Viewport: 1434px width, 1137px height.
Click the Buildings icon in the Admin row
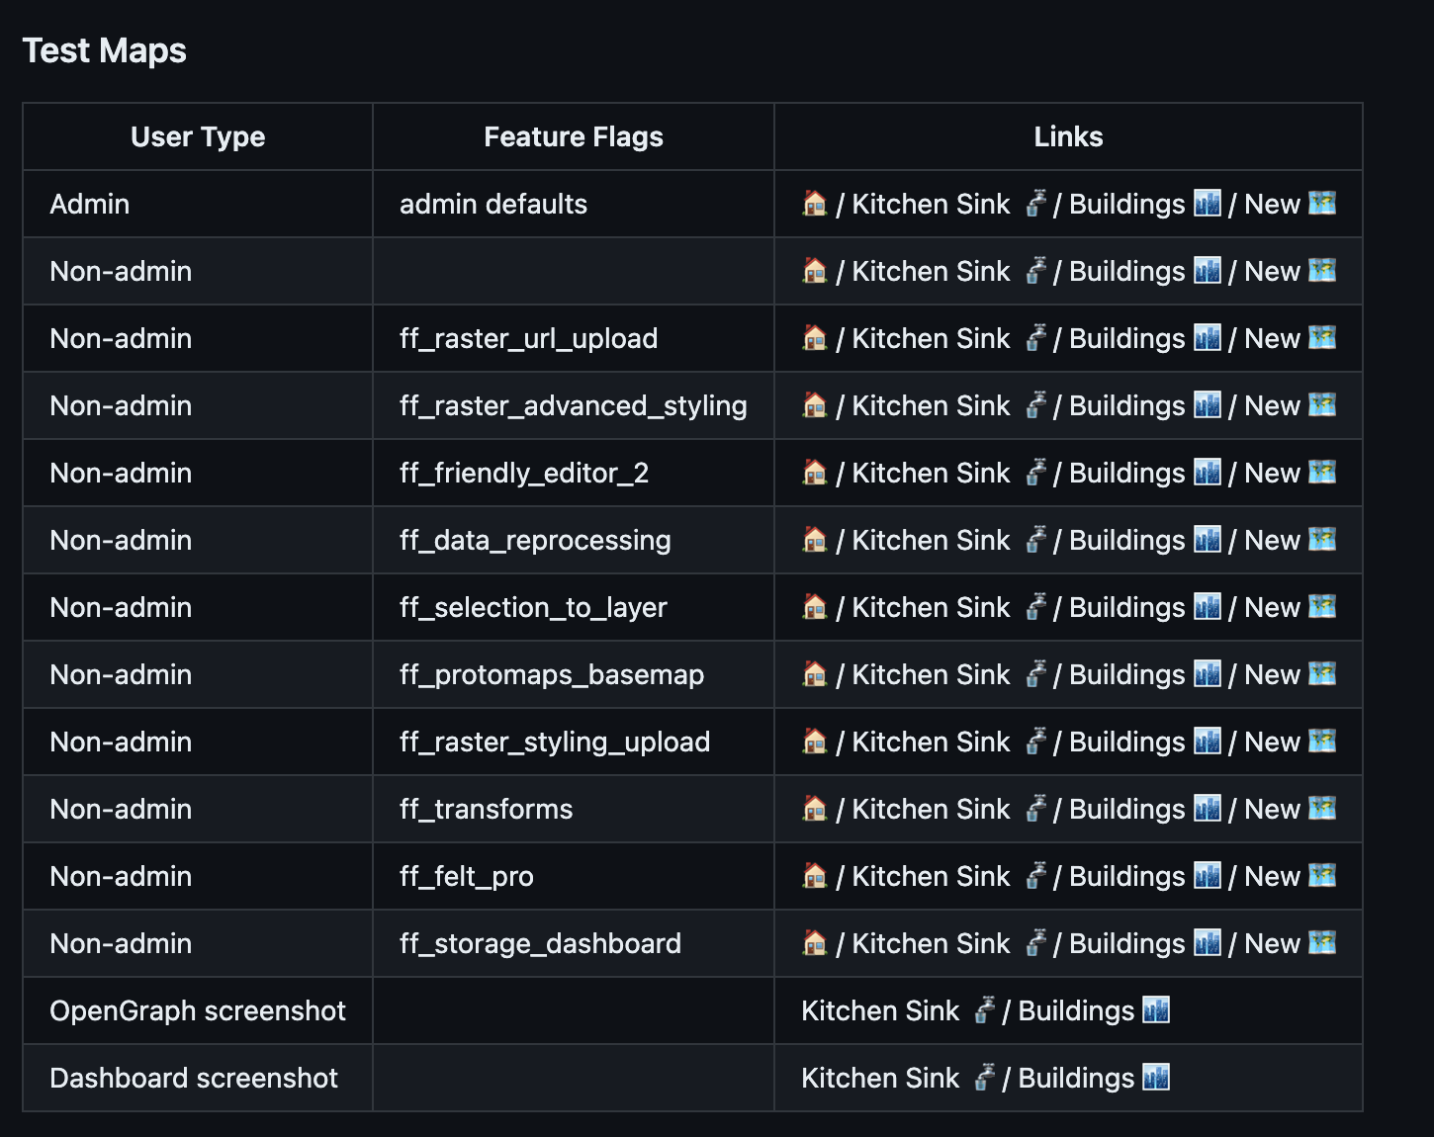click(1208, 204)
